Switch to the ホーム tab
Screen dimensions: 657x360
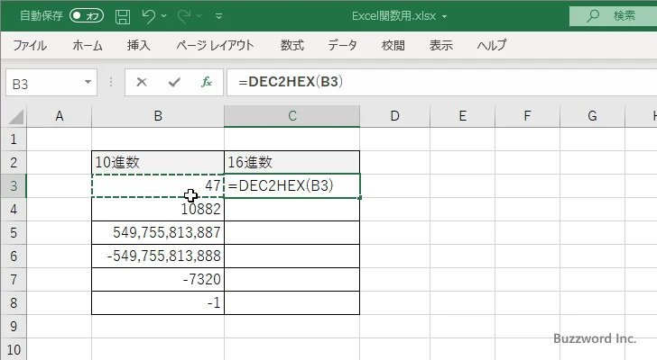[x=88, y=45]
